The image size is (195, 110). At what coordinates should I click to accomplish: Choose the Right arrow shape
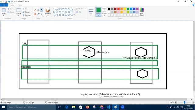coord(66,12)
